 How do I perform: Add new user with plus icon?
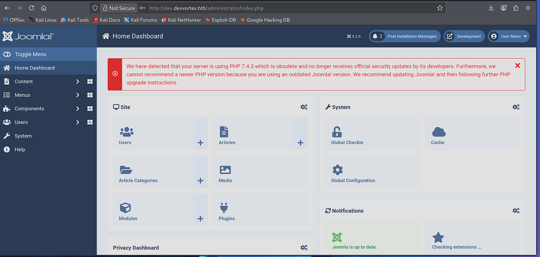point(201,143)
